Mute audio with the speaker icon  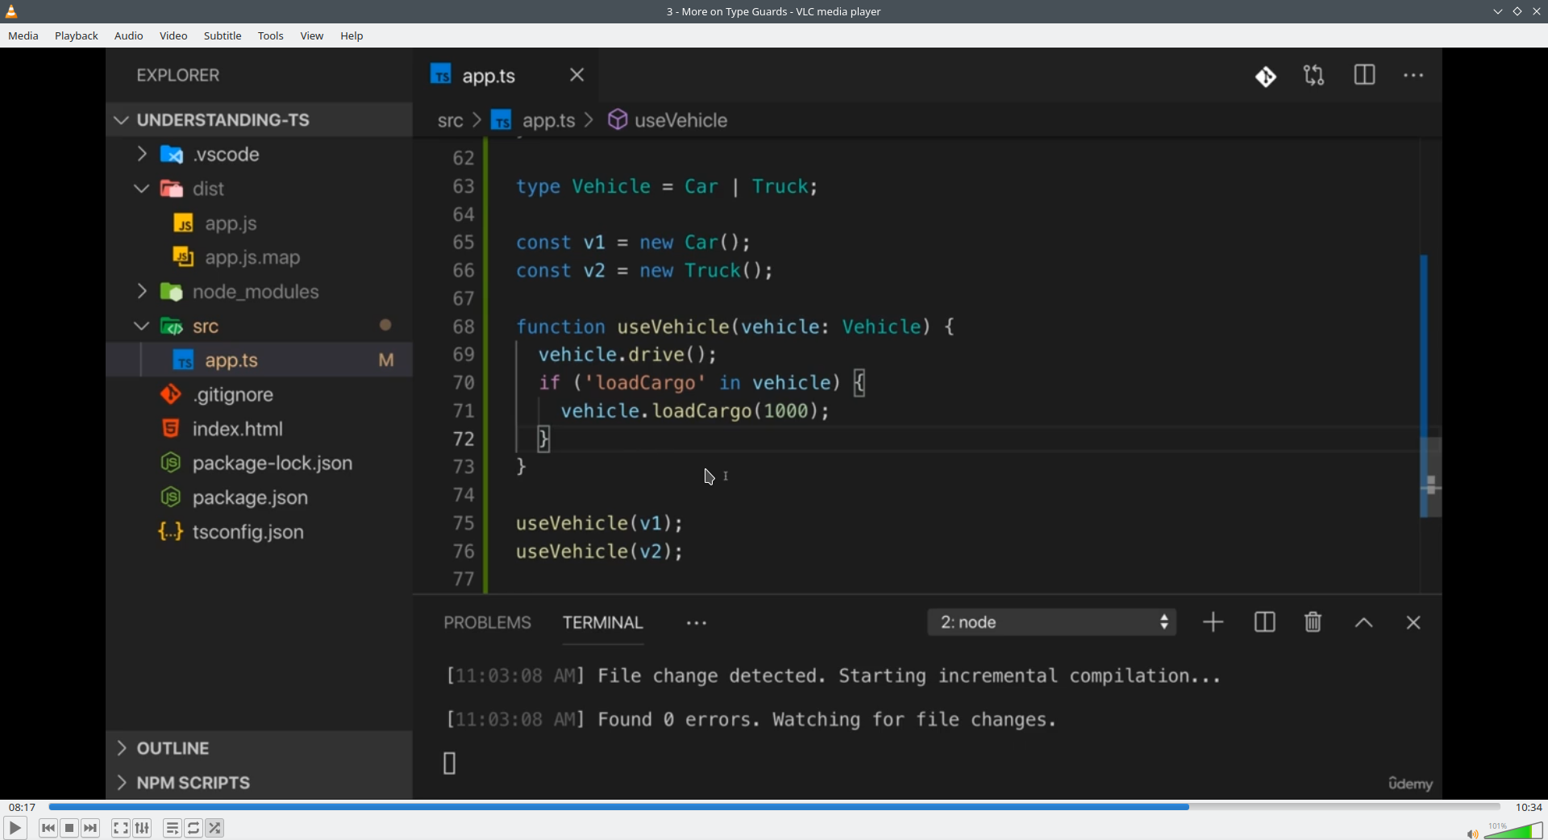coord(1472,833)
